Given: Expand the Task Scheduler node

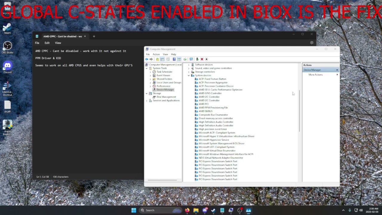Looking at the screenshot, I should point(150,72).
